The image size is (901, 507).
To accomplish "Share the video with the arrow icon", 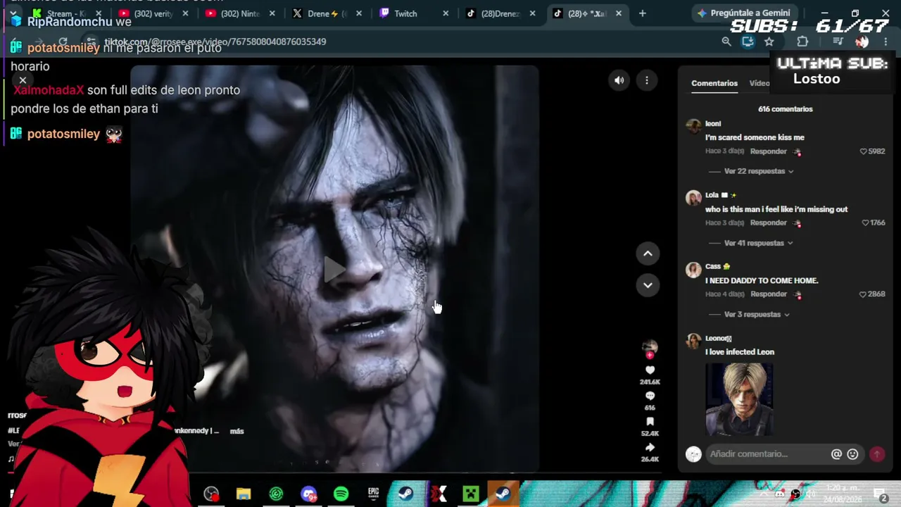I will (650, 447).
